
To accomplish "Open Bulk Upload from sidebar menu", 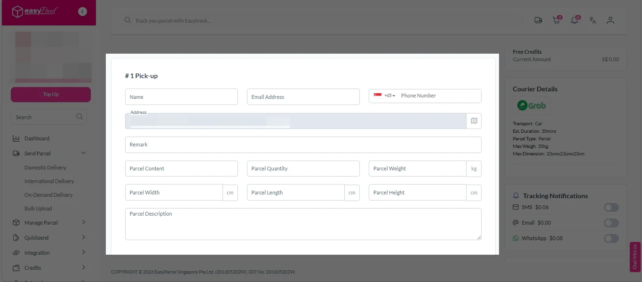I will click(38, 208).
